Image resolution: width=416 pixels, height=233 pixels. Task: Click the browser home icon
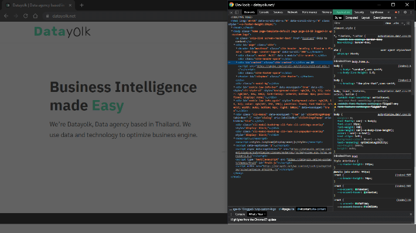[x=35, y=16]
